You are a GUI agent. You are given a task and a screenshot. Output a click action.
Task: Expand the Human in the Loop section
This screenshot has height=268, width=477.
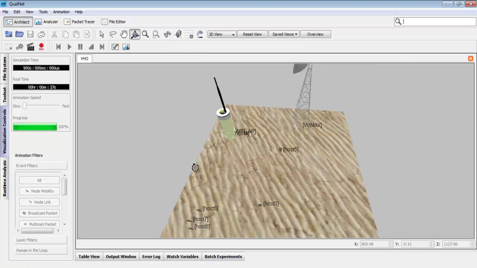tap(41, 250)
